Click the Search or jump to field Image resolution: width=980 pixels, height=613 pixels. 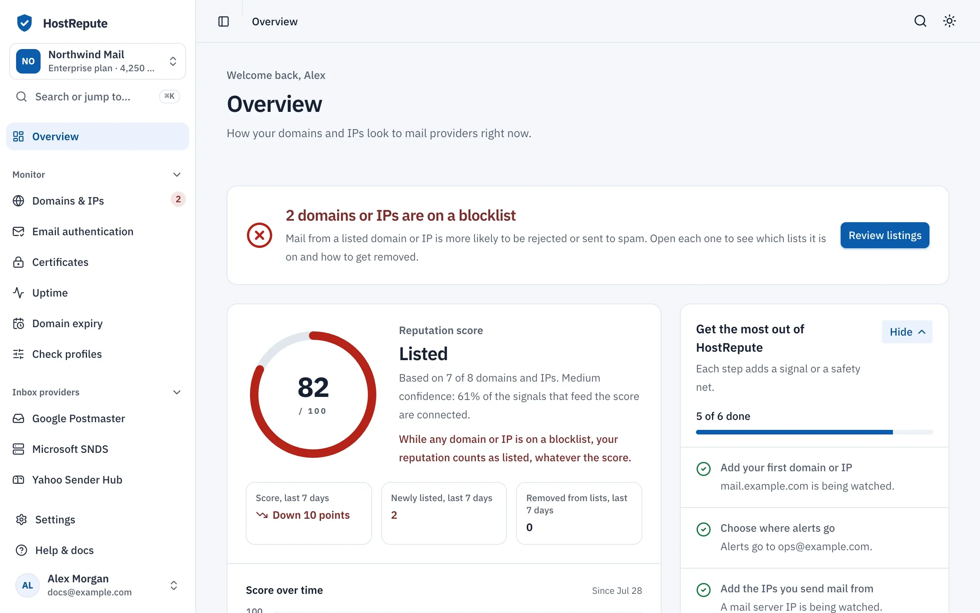pyautogui.click(x=97, y=97)
